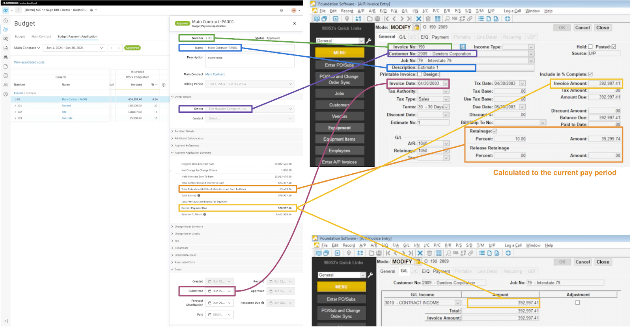Viewport: 631px width, 327px height.
Task: Expand row 101 General in budget table
Action: pos(15,106)
